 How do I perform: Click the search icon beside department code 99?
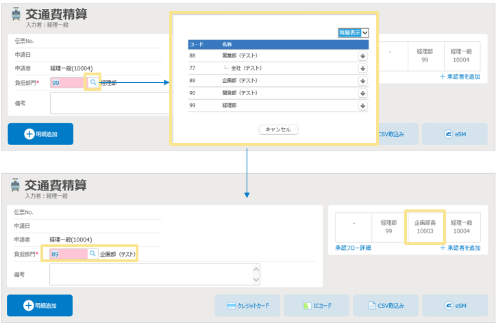tap(92, 82)
